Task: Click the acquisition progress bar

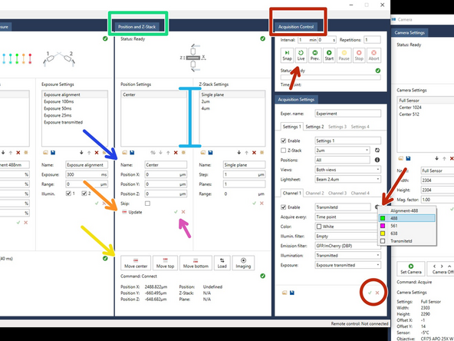Action: [x=331, y=78]
